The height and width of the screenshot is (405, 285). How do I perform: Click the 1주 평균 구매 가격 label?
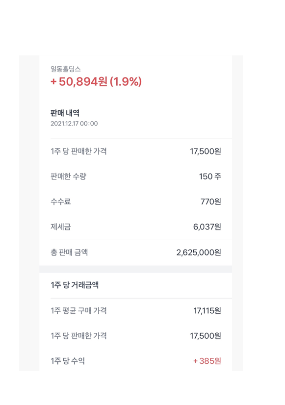[78, 310]
